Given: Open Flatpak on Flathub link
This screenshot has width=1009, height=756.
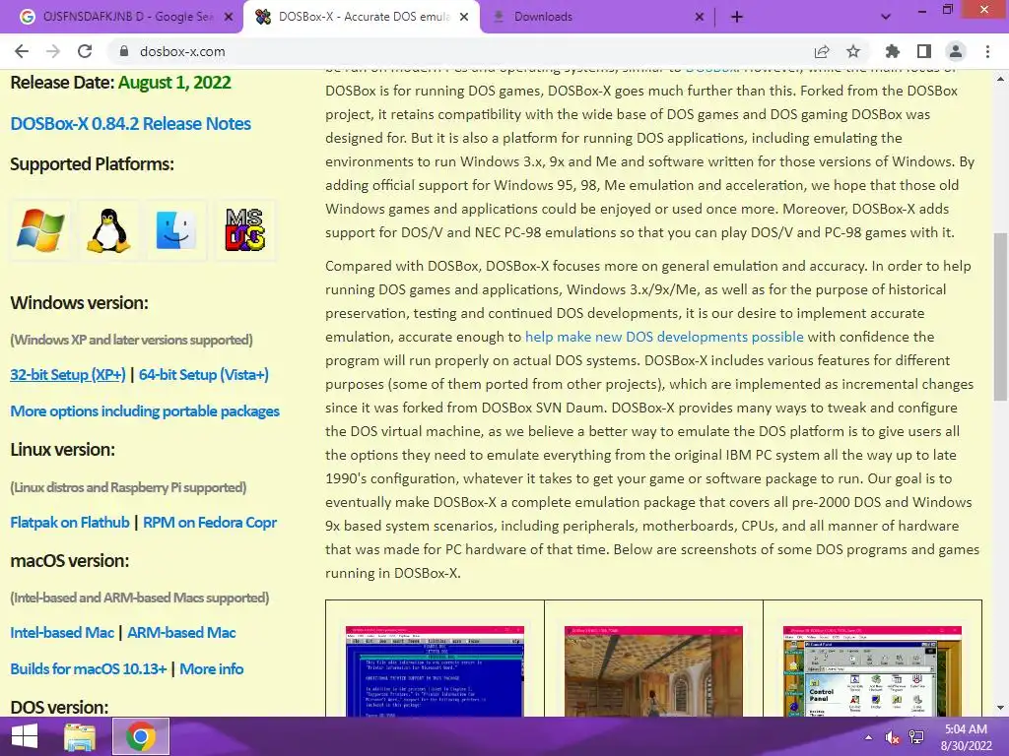Looking at the screenshot, I should [70, 522].
